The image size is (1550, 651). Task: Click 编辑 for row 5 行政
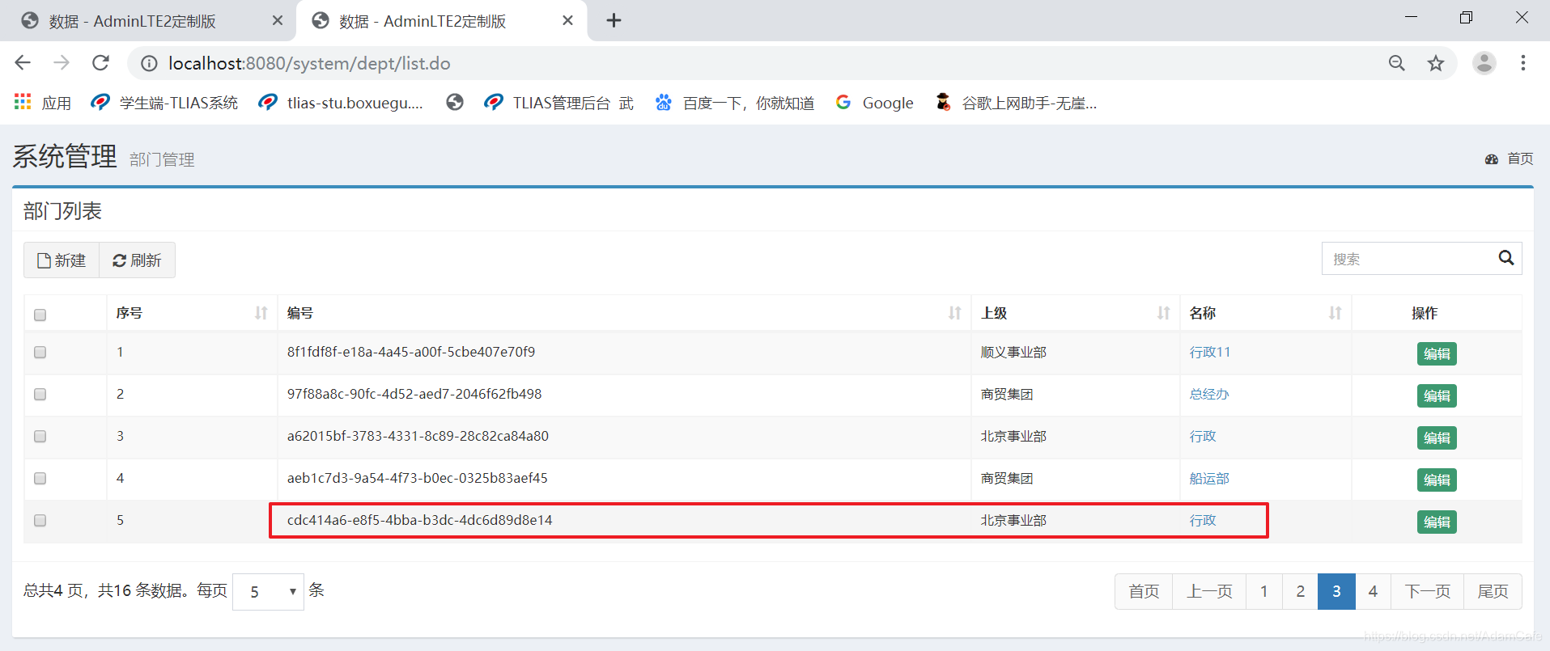pos(1437,522)
